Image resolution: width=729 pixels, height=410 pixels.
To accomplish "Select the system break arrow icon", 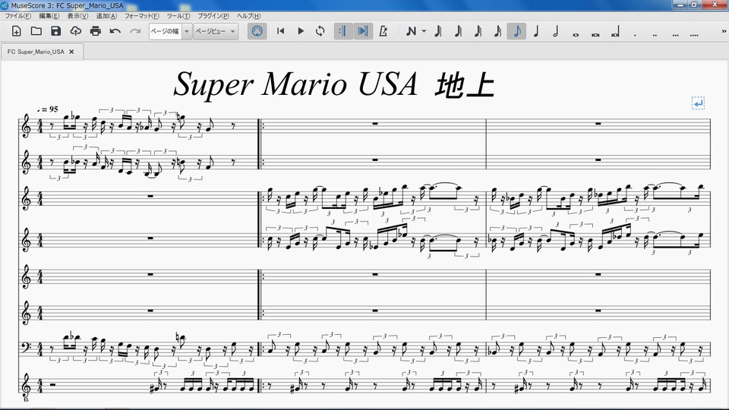I will (698, 103).
